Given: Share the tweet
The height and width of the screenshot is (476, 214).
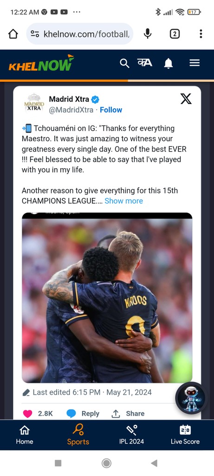Looking at the screenshot, I should (128, 413).
